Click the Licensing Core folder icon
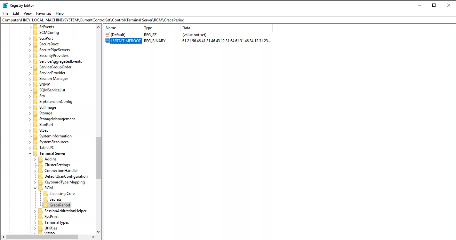Viewport: 456px width, 240px height. (46, 194)
